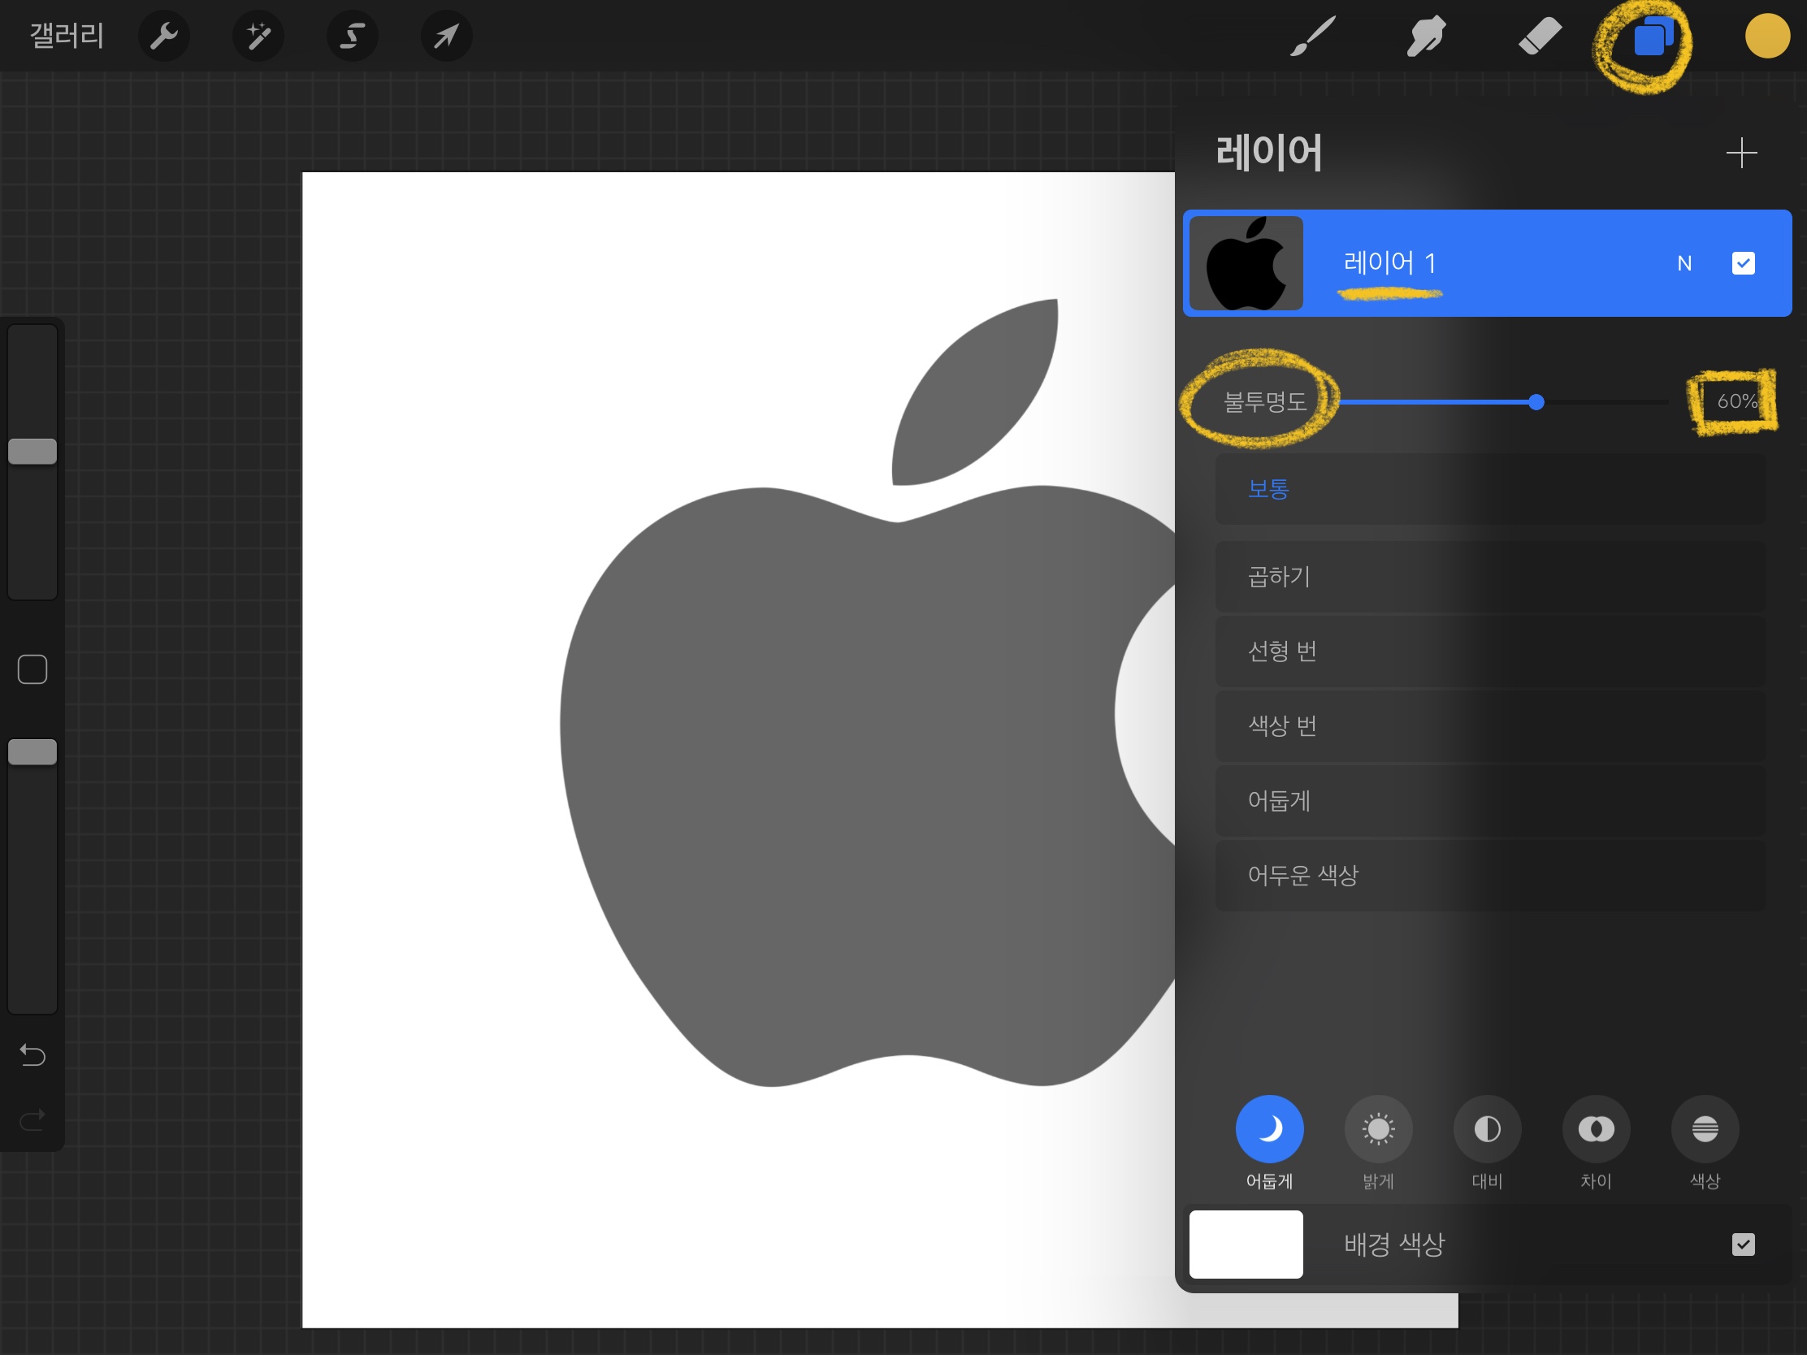Select the Smudge finger tool
1807x1355 pixels.
tap(1425, 36)
